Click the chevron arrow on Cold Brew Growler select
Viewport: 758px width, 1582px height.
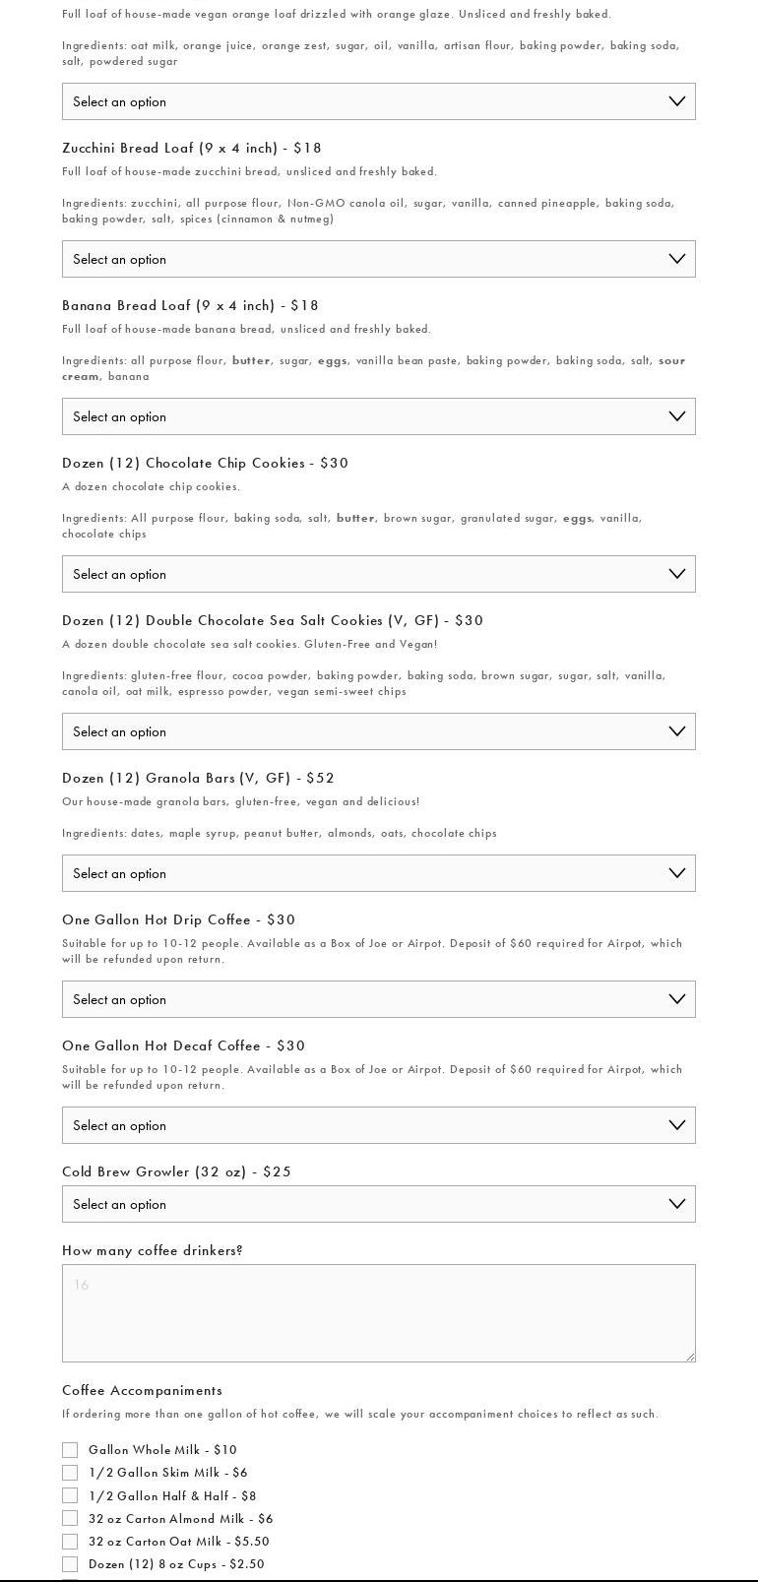[676, 1204]
